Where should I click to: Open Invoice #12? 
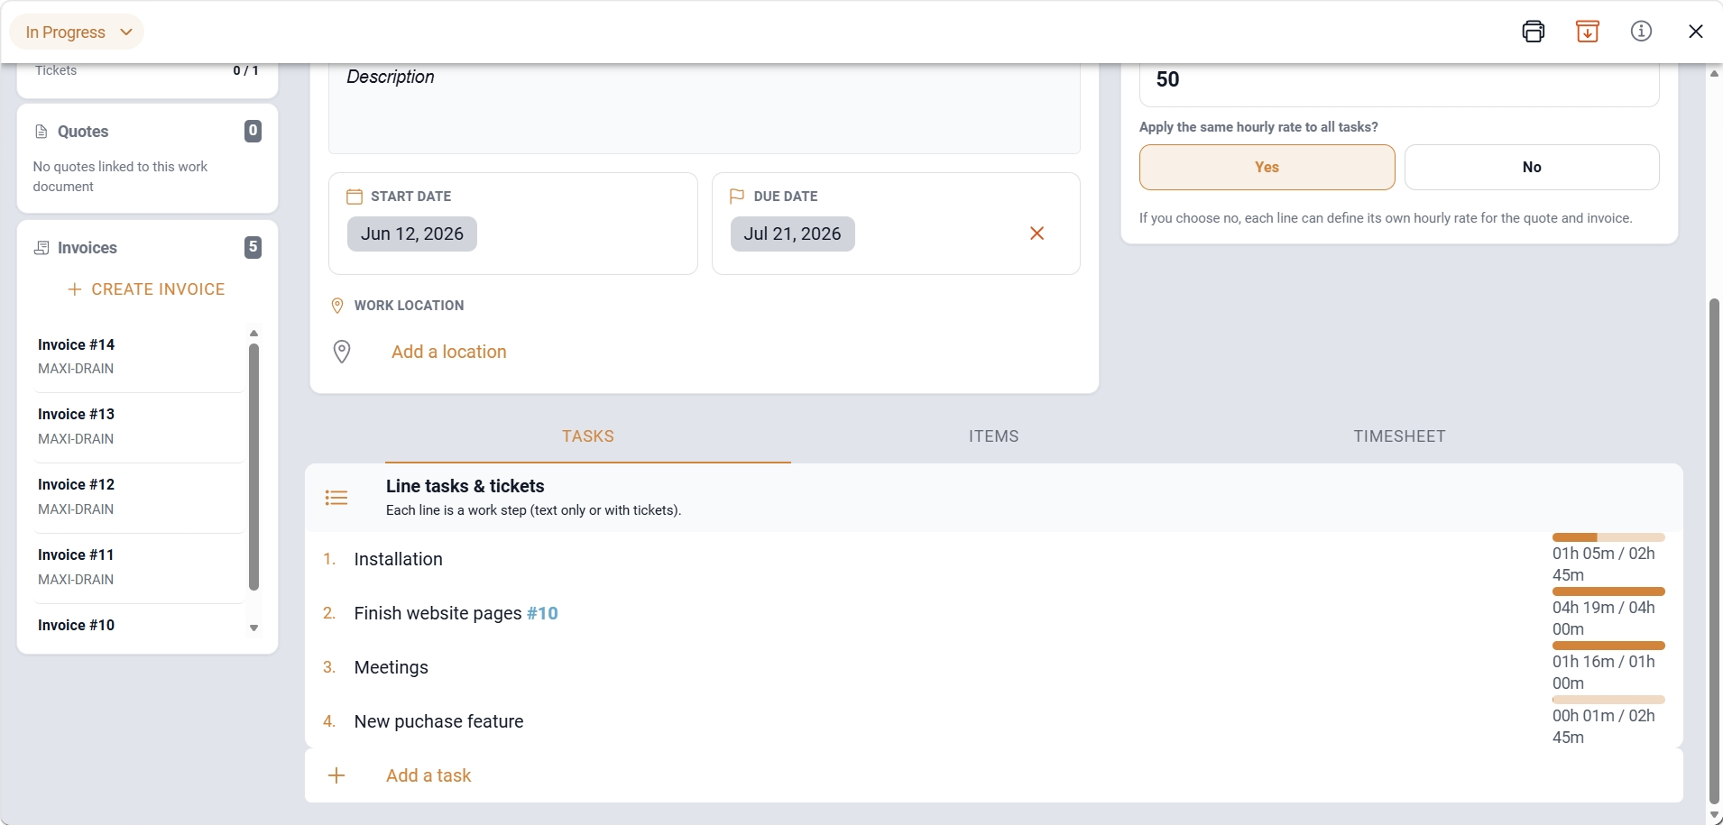tap(139, 497)
